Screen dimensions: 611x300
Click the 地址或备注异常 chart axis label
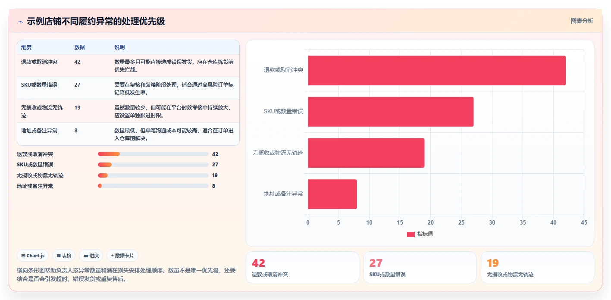click(x=283, y=194)
